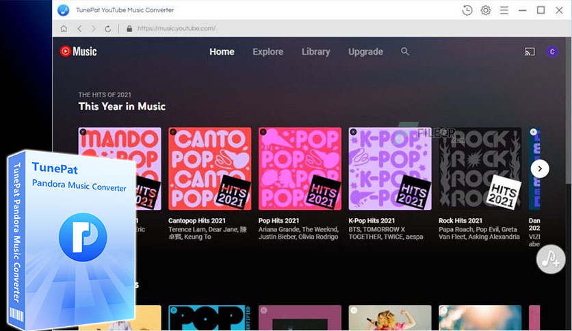Click 'Terence Lam, Dear Jane' artist text
The height and width of the screenshot is (331, 572).
204,229
